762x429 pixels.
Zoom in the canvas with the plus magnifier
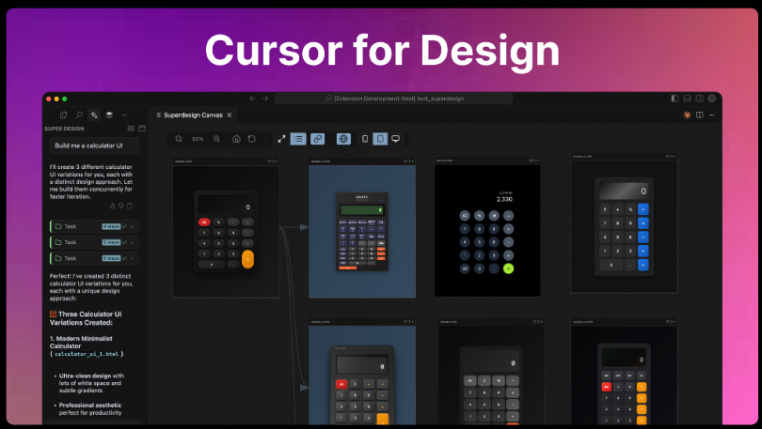(216, 139)
